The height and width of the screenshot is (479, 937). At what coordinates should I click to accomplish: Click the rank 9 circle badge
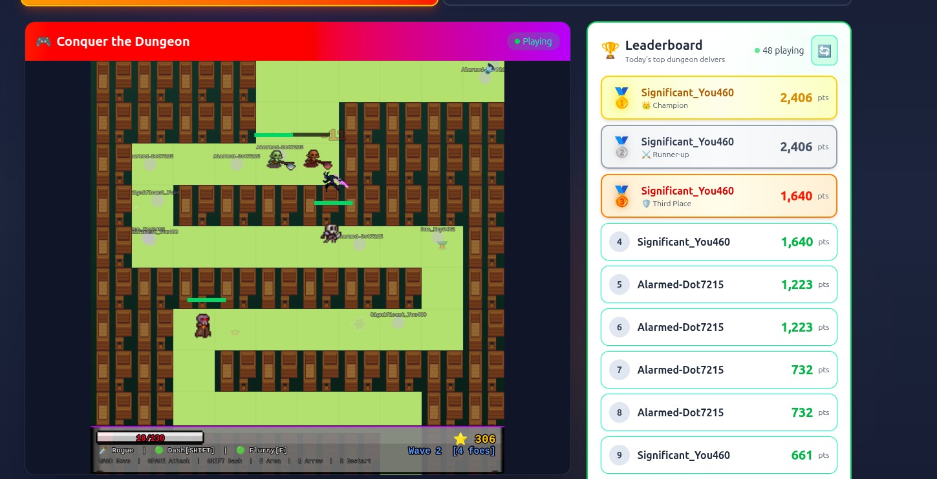click(619, 455)
